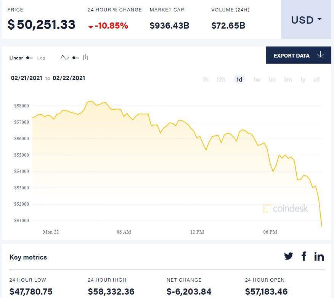The width and height of the screenshot is (334, 298).
Task: Toggle the Linear/Log scale switch
Action: (x=29, y=58)
